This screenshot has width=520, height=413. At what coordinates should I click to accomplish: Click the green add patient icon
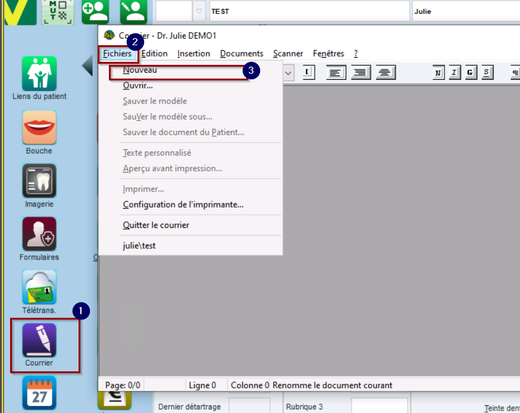pyautogui.click(x=95, y=12)
